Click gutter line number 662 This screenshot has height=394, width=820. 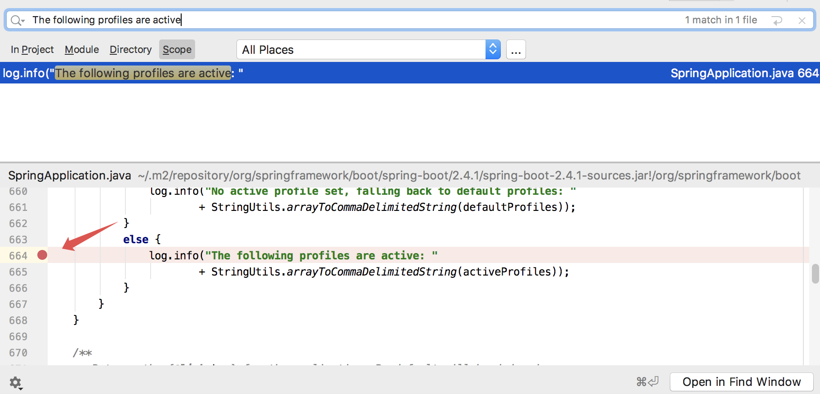point(18,223)
